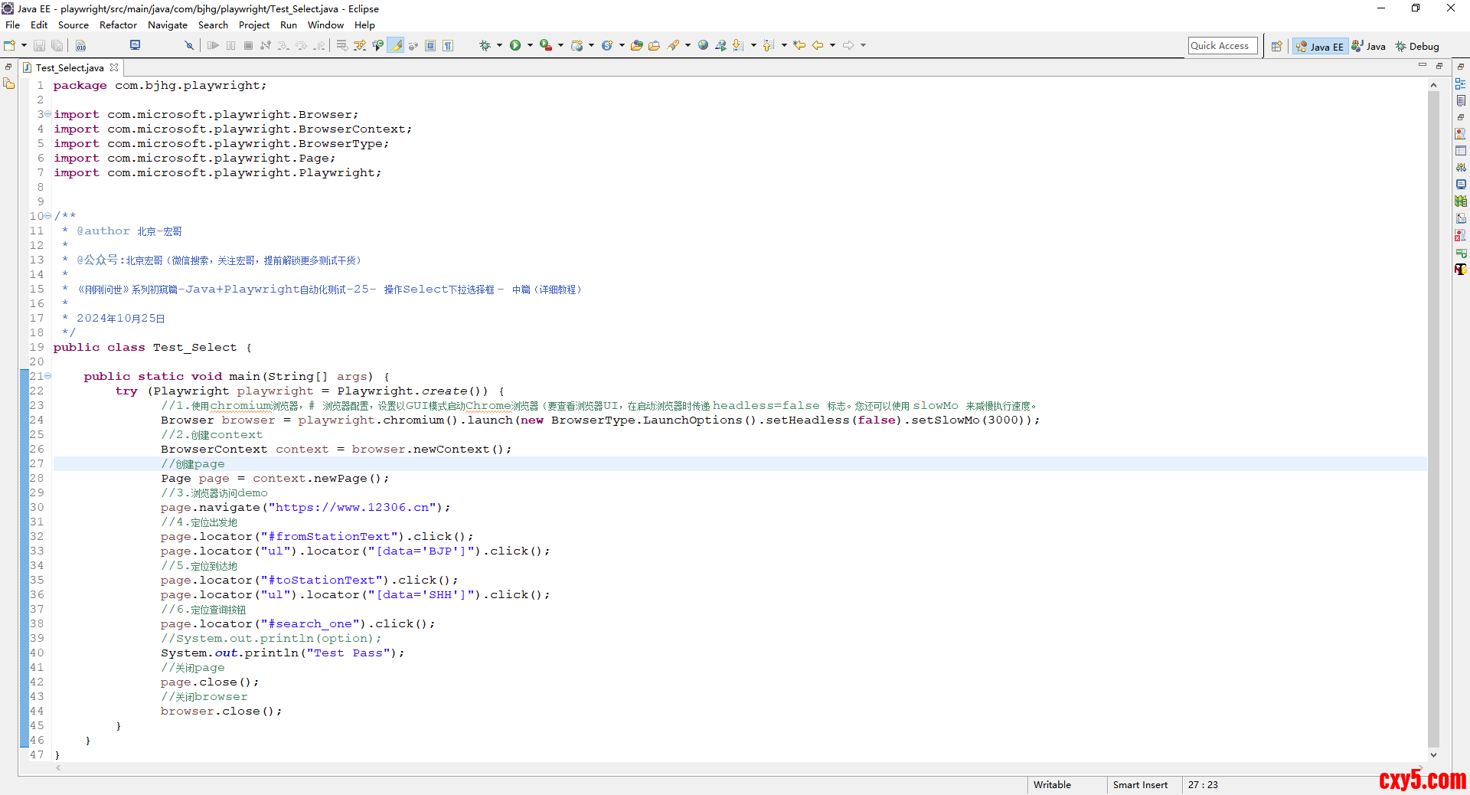Switch to the Debug perspective
The image size is (1470, 795).
(1416, 47)
